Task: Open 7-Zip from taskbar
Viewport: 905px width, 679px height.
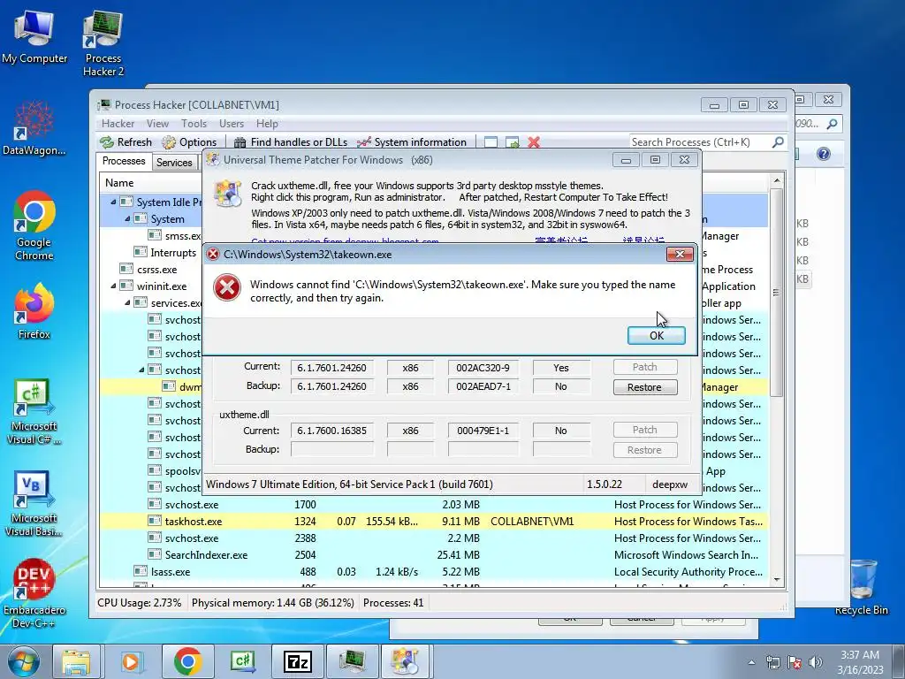Action: click(297, 661)
